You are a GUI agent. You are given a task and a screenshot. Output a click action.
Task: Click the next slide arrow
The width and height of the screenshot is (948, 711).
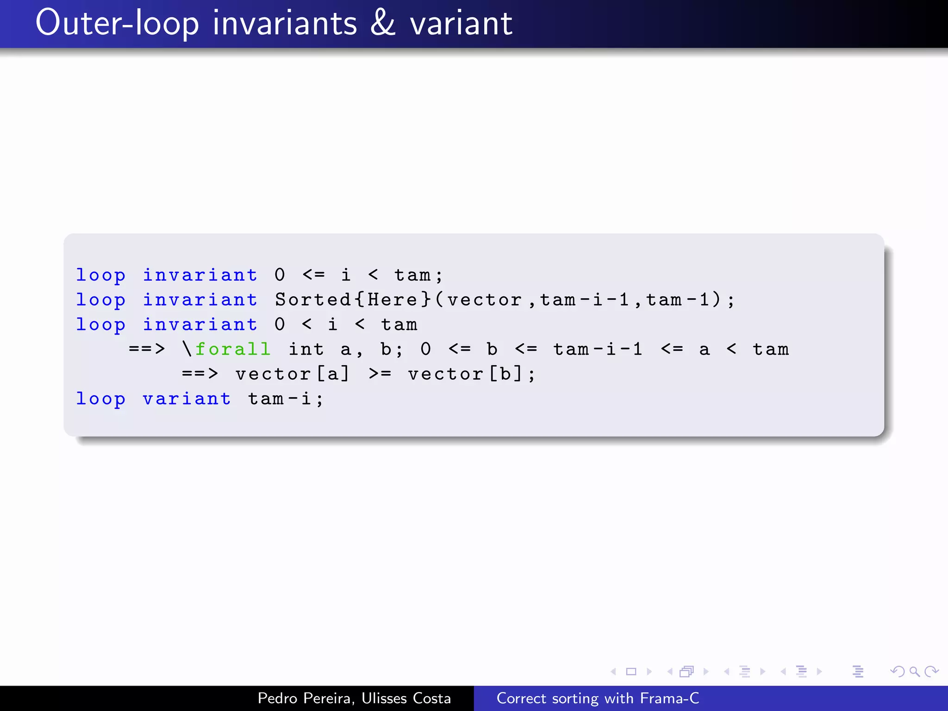click(649, 672)
